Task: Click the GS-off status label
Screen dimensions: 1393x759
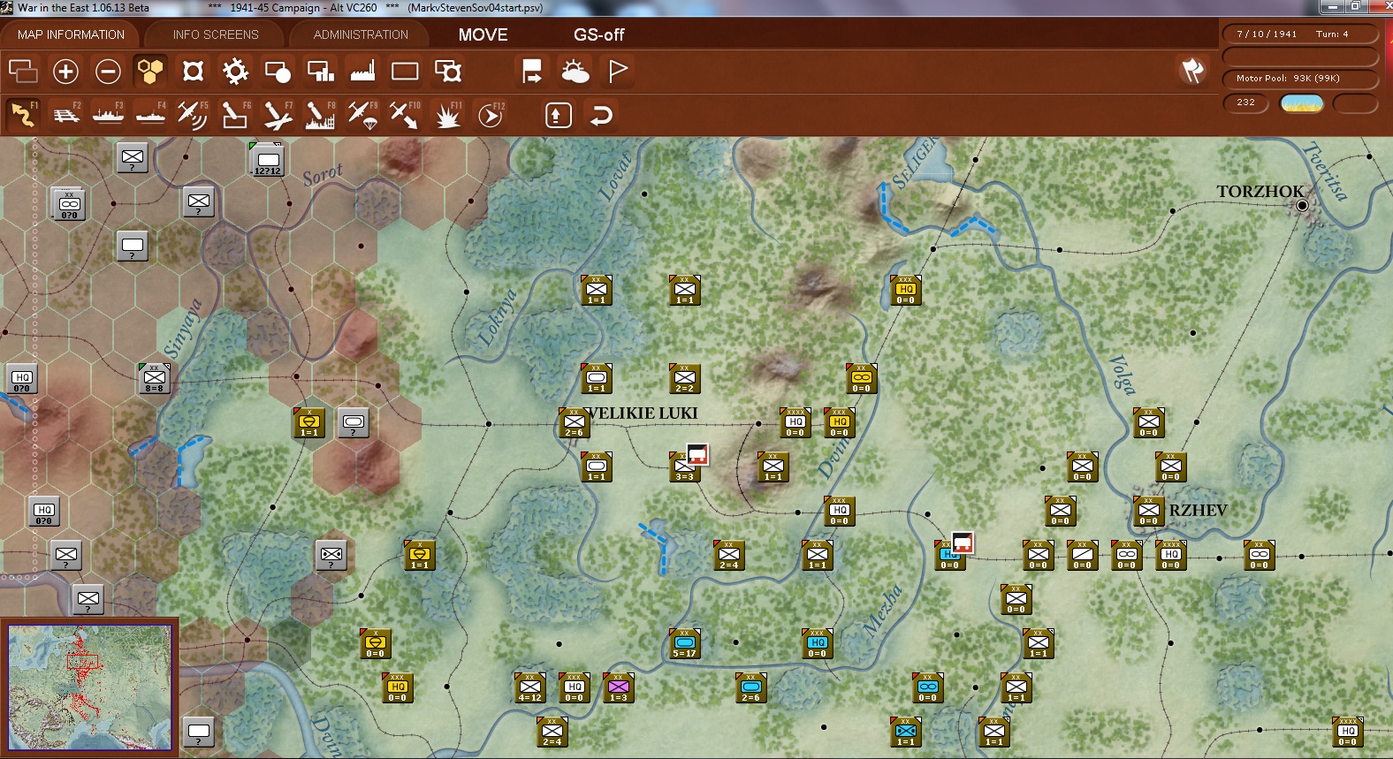Action: [598, 34]
